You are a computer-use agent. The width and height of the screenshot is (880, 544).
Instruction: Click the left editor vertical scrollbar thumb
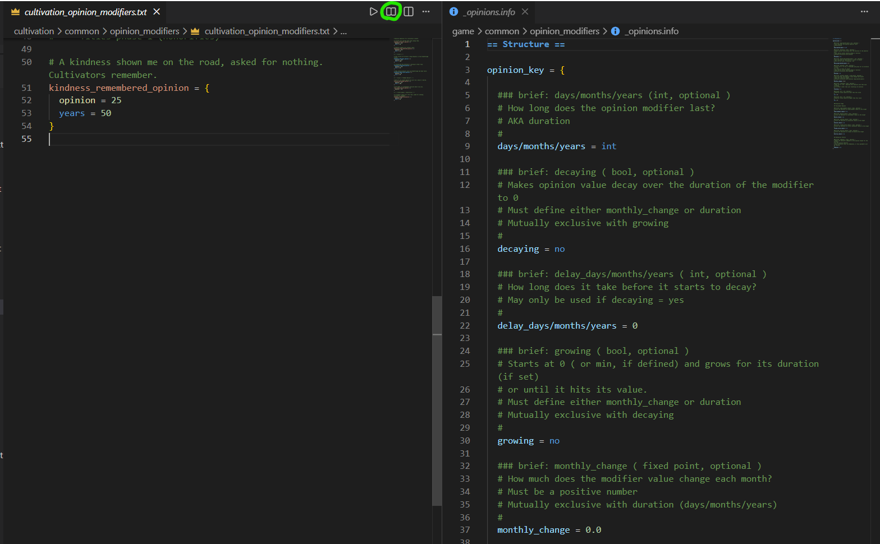click(437, 401)
